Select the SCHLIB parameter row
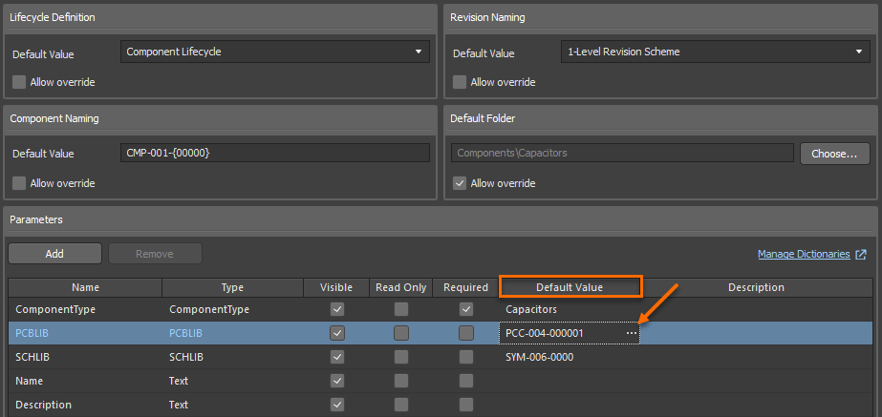This screenshot has width=882, height=417. click(x=85, y=357)
